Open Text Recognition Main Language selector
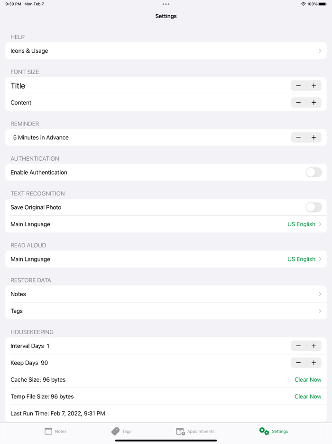Screen dimensions: 332x444 [x=304, y=224]
